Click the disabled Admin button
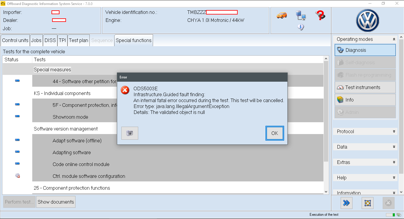This screenshot has width=404, height=219. pyautogui.click(x=365, y=112)
